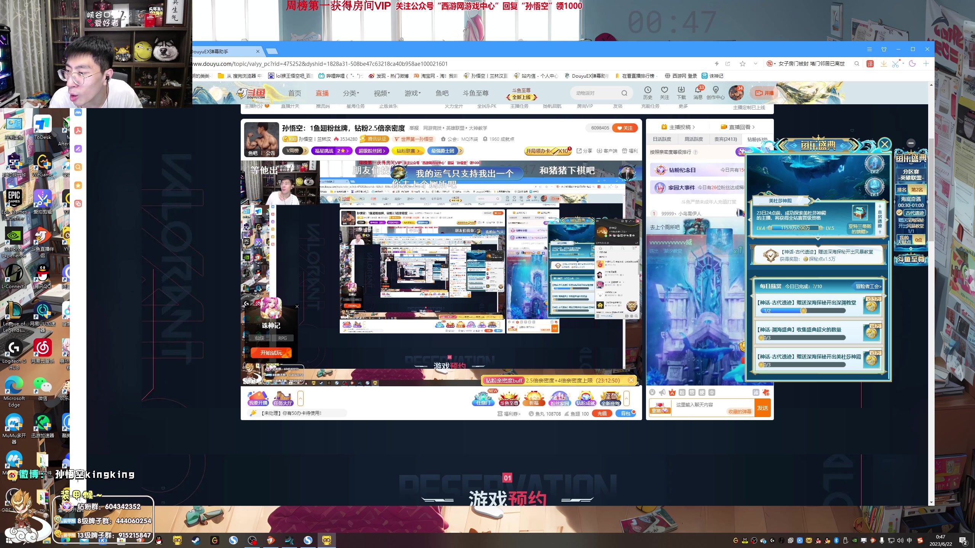Open the 任意门 portal icon
The width and height of the screenshot is (975, 548).
(483, 398)
